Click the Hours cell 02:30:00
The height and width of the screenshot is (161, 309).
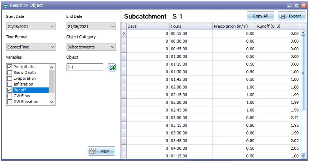pos(191,103)
